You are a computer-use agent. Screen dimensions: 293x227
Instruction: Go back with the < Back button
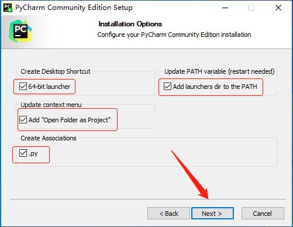(168, 214)
